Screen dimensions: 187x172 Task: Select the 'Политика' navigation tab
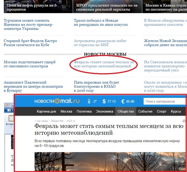[84, 111]
